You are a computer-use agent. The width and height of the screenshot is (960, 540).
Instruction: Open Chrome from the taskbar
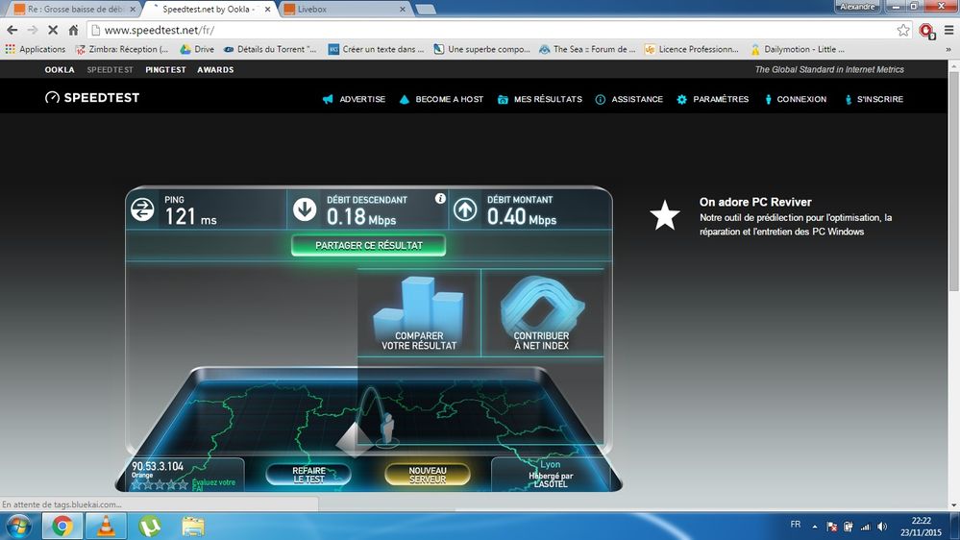62,526
